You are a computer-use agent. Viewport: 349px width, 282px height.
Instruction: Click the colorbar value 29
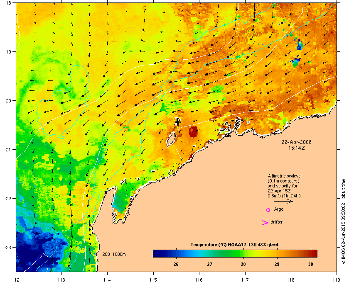pyautogui.click(x=277, y=264)
